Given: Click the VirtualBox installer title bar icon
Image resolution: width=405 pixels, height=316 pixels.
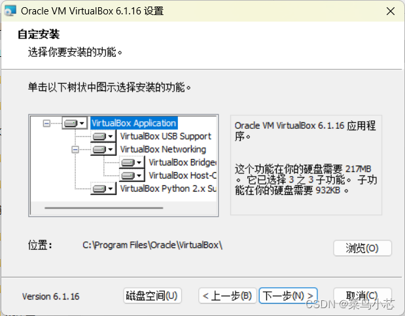Looking at the screenshot, I should pyautogui.click(x=10, y=11).
